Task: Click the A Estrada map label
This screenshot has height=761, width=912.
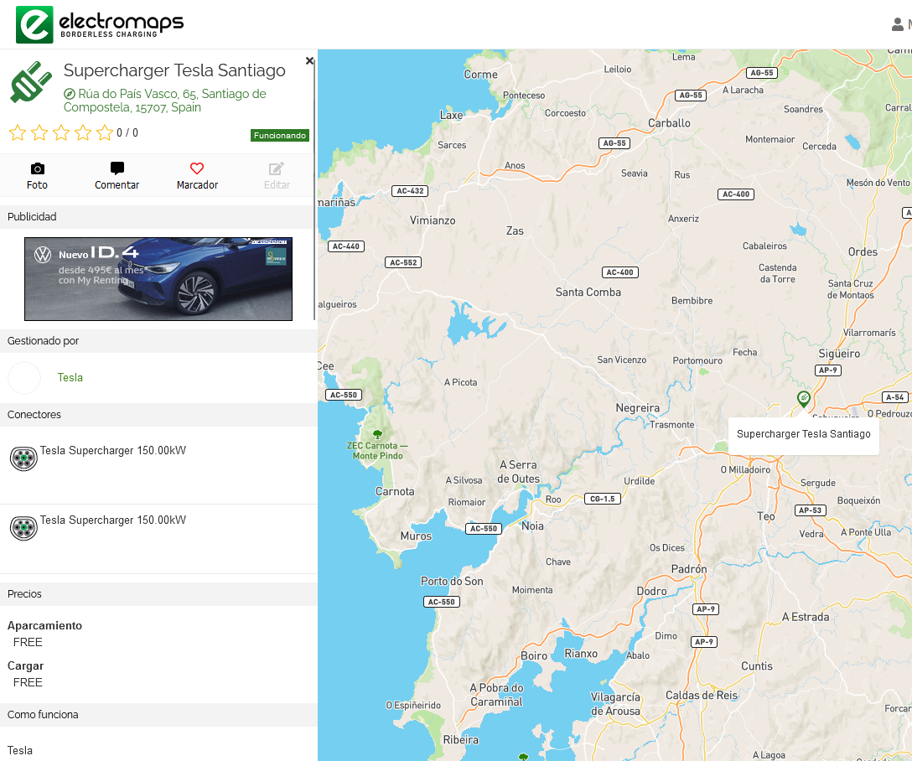Action: (x=806, y=617)
